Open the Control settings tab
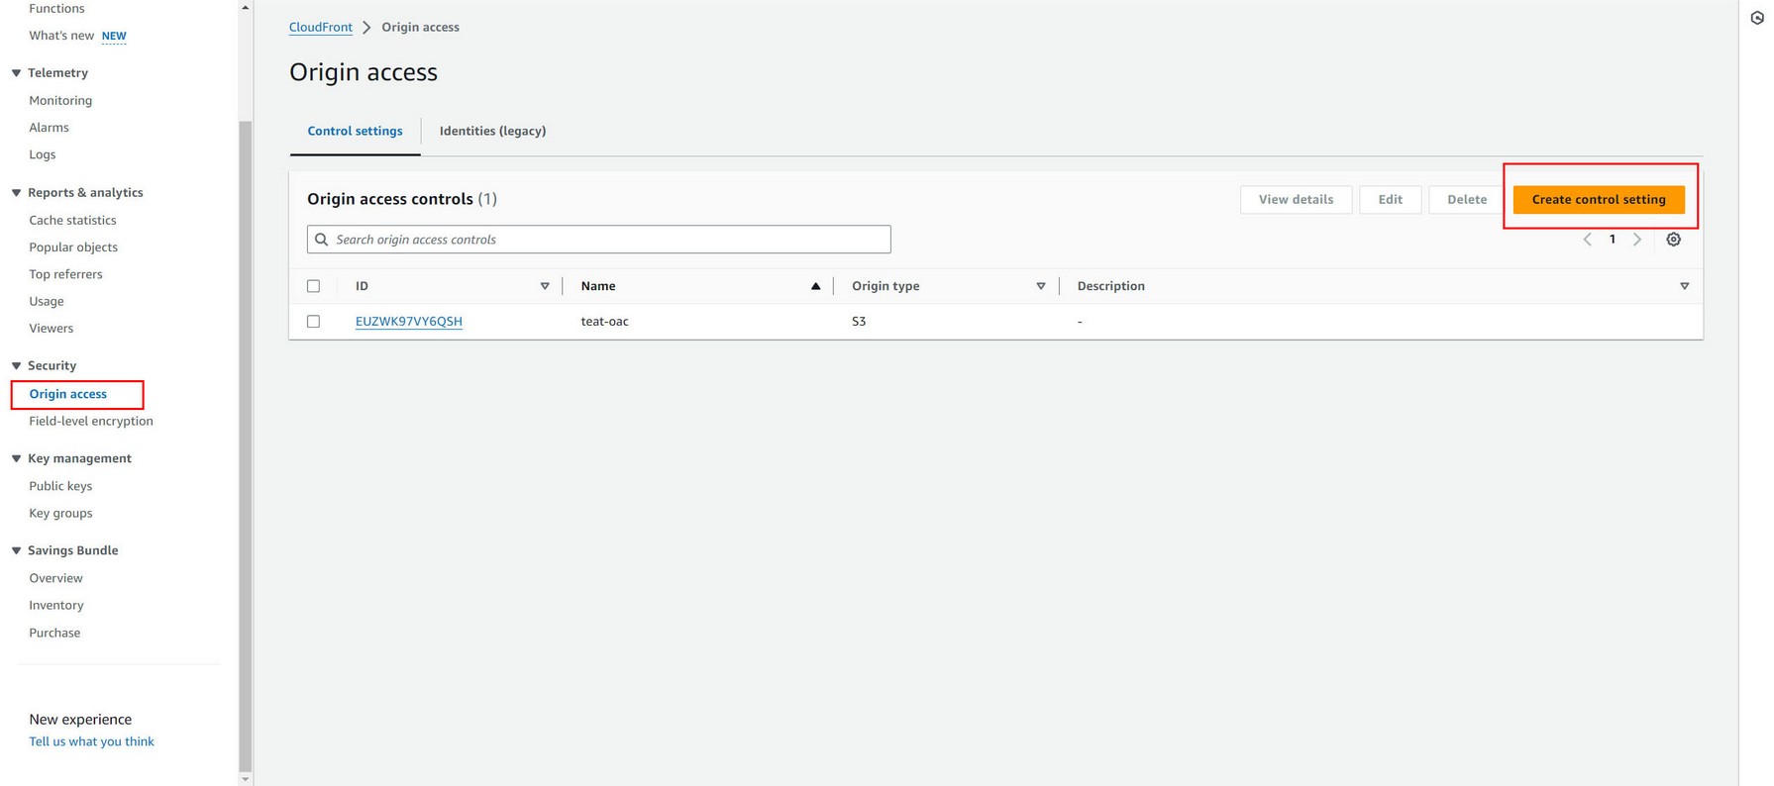 (355, 131)
